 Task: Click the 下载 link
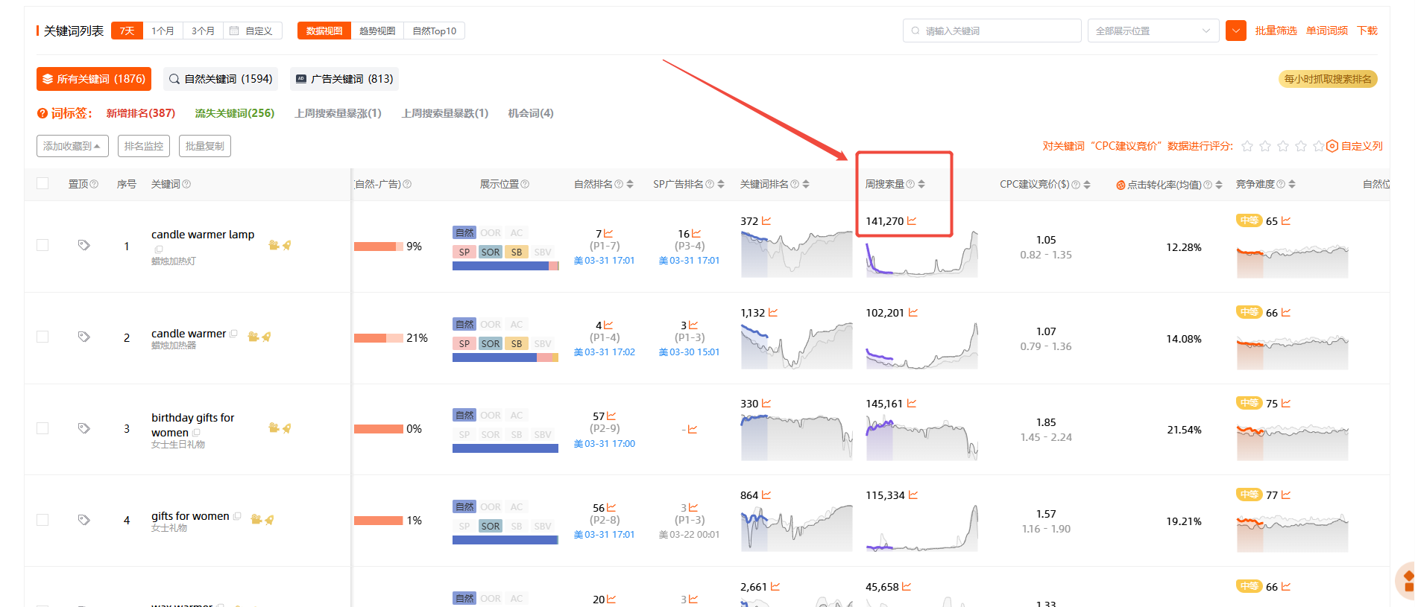(1367, 31)
